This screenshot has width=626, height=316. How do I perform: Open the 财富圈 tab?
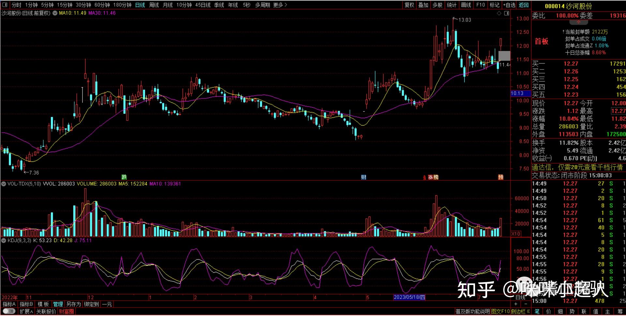66,311
